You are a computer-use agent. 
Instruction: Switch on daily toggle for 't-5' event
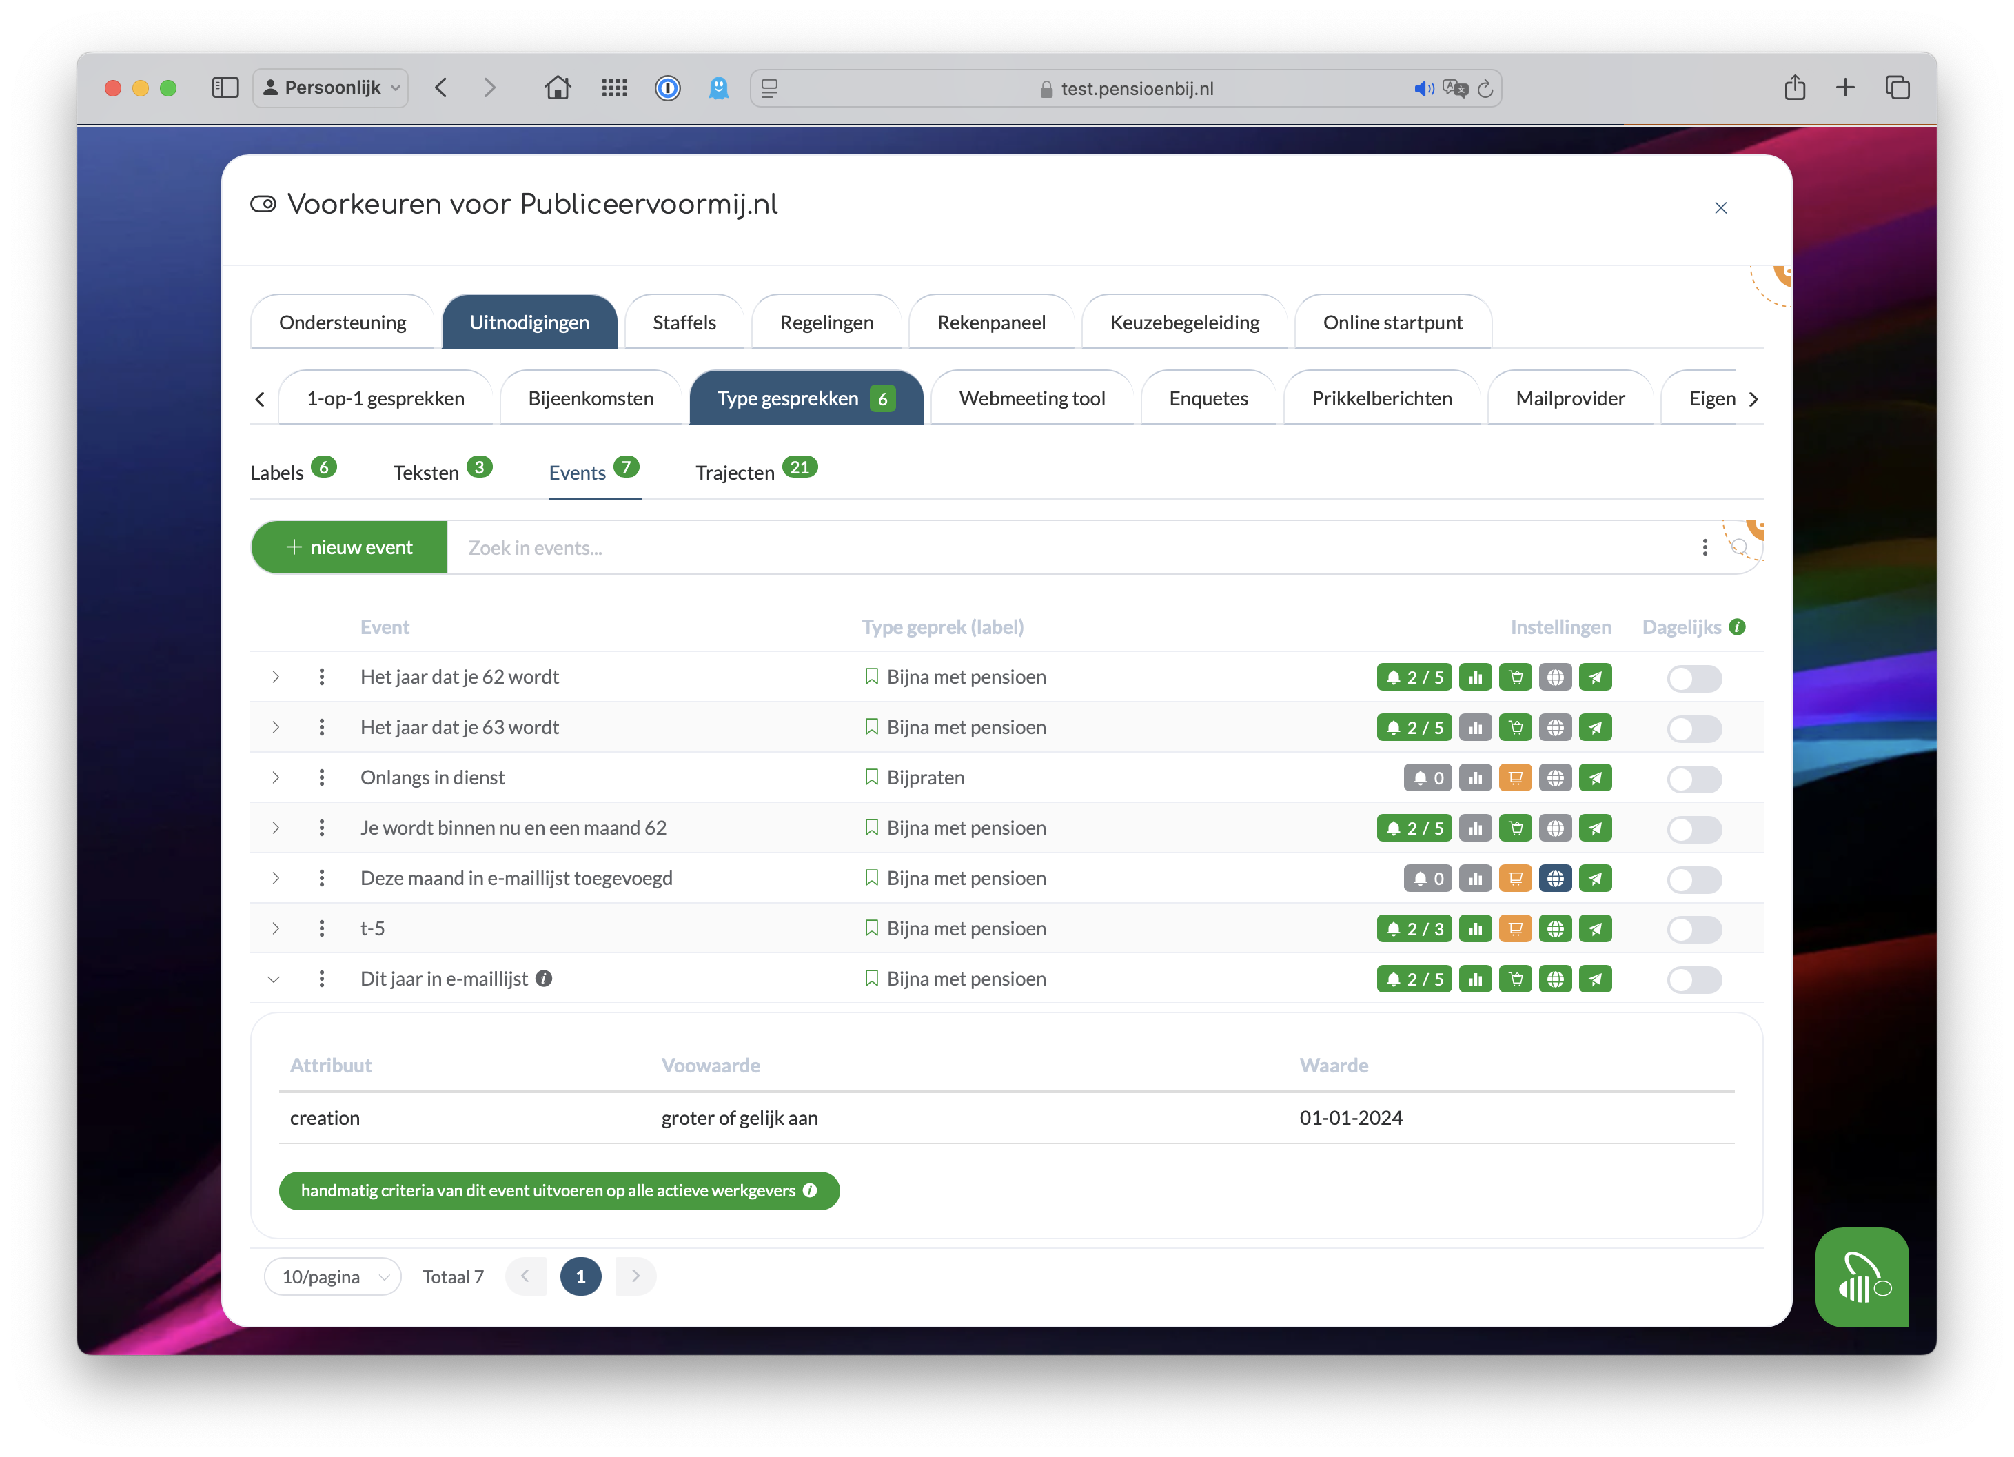coord(1693,930)
